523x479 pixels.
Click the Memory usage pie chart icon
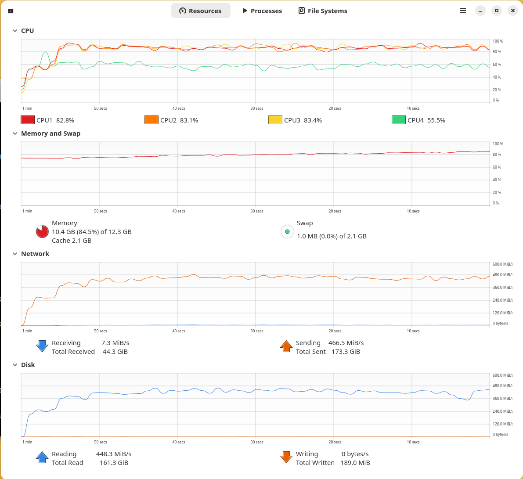(x=42, y=231)
